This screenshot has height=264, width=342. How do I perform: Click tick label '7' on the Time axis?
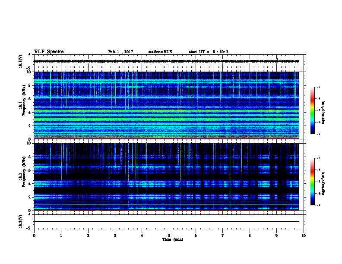(x=223, y=236)
